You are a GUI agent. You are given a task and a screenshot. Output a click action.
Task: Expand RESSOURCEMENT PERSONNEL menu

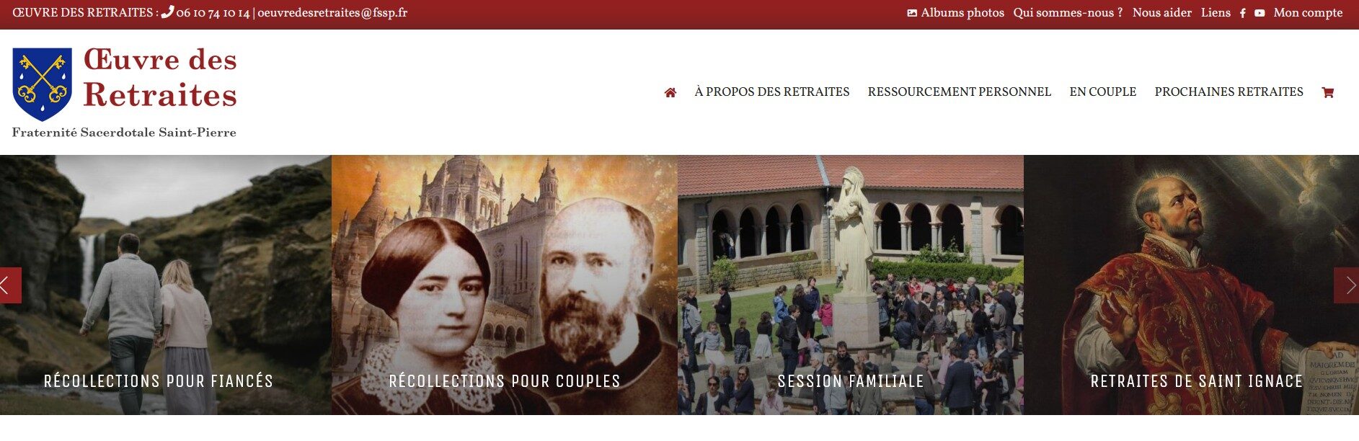[x=959, y=92]
